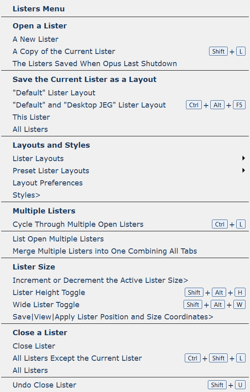
Task: Open A Copy of the Current Lister
Action: 64,52
